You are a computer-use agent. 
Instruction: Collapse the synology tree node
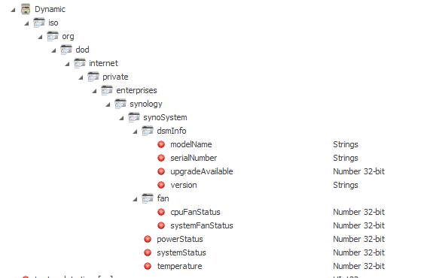(x=108, y=104)
